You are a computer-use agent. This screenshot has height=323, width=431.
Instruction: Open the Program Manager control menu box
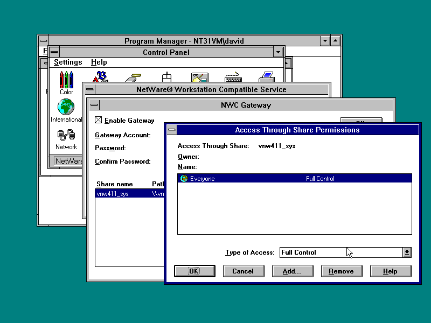pyautogui.click(x=44, y=41)
